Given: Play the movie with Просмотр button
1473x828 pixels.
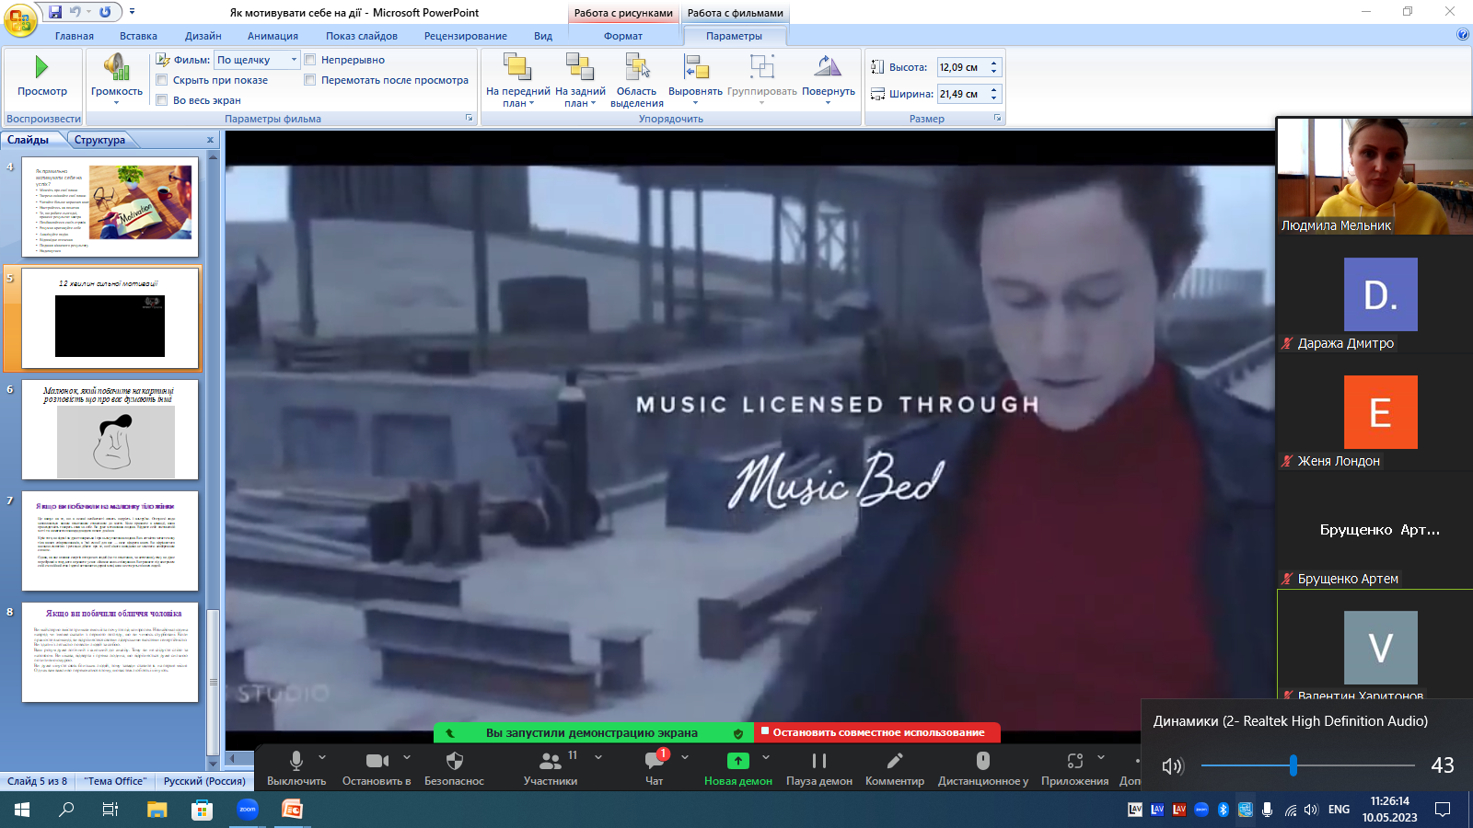Looking at the screenshot, I should [42, 77].
